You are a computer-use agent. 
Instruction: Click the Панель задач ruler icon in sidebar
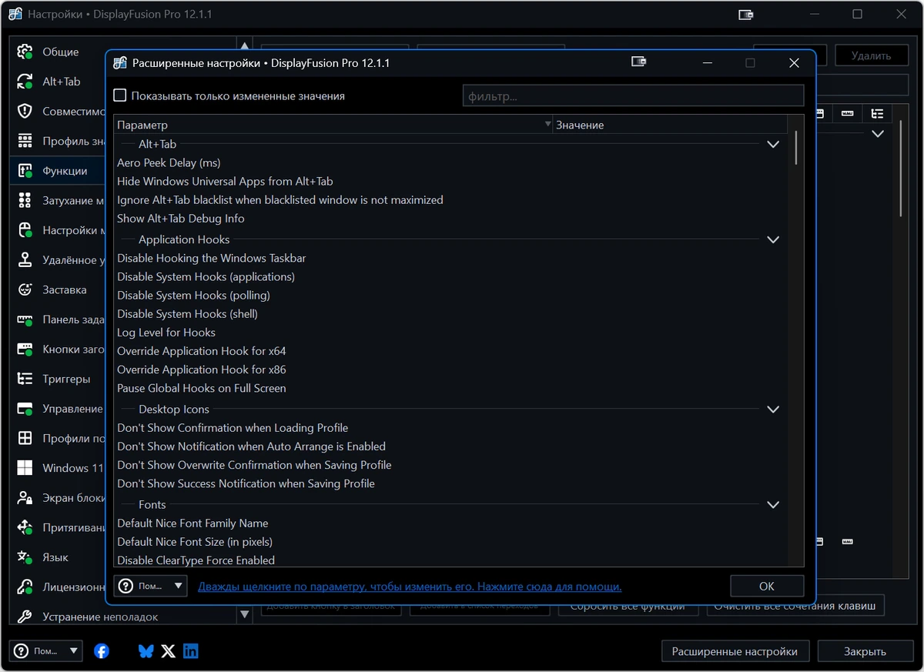click(x=25, y=319)
